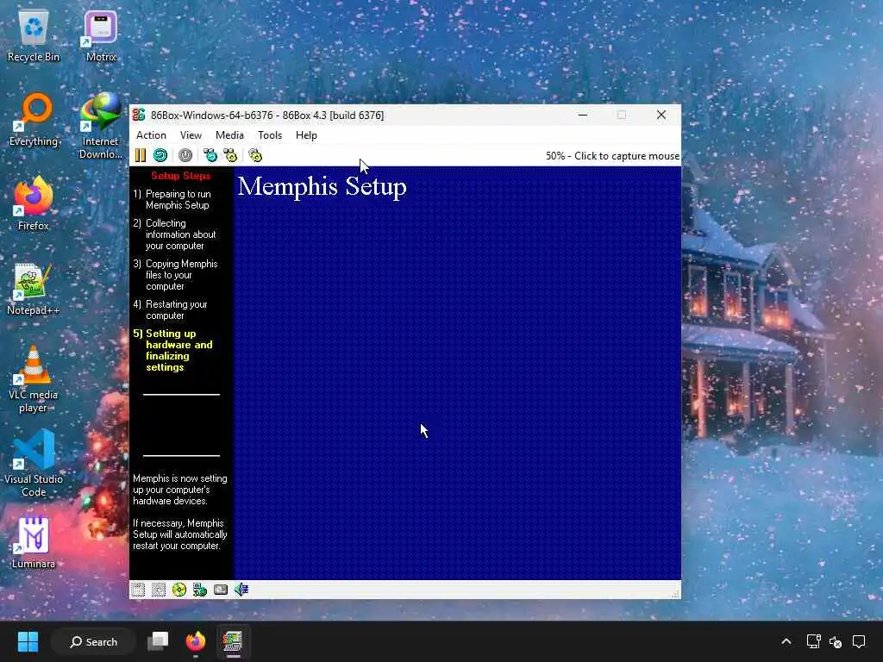Click the sound speaker status bar icon

[x=241, y=590]
